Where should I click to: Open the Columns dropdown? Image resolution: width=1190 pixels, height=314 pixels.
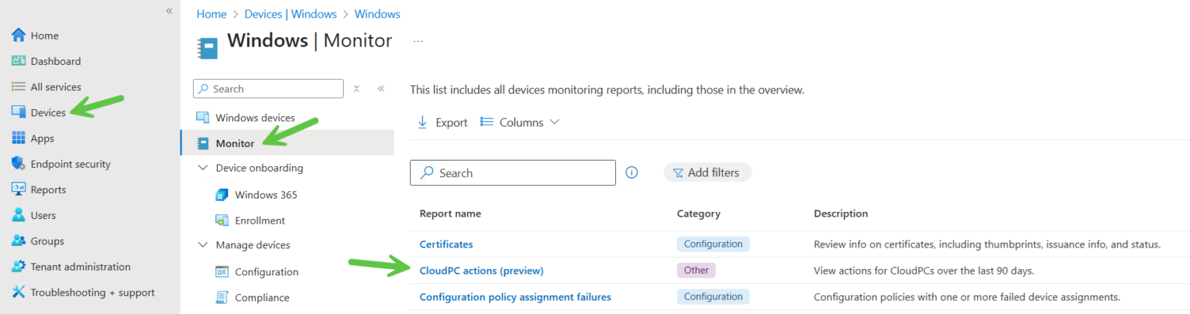click(x=520, y=122)
